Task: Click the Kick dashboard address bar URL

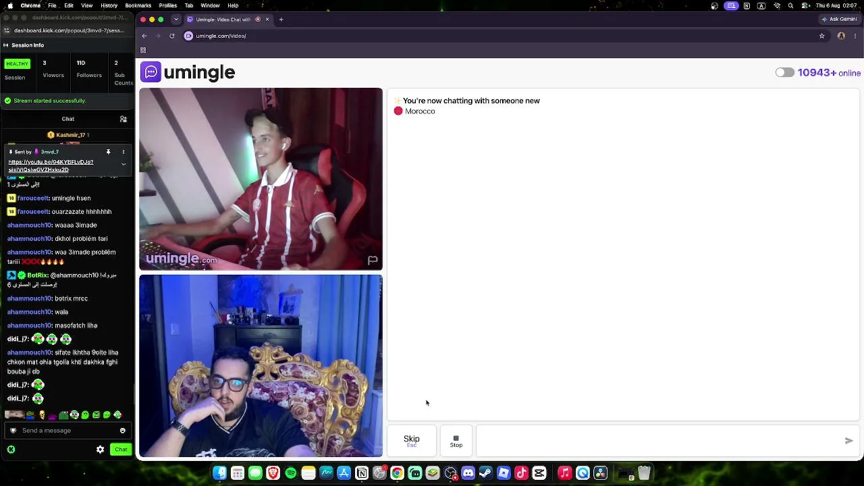Action: tap(69, 30)
